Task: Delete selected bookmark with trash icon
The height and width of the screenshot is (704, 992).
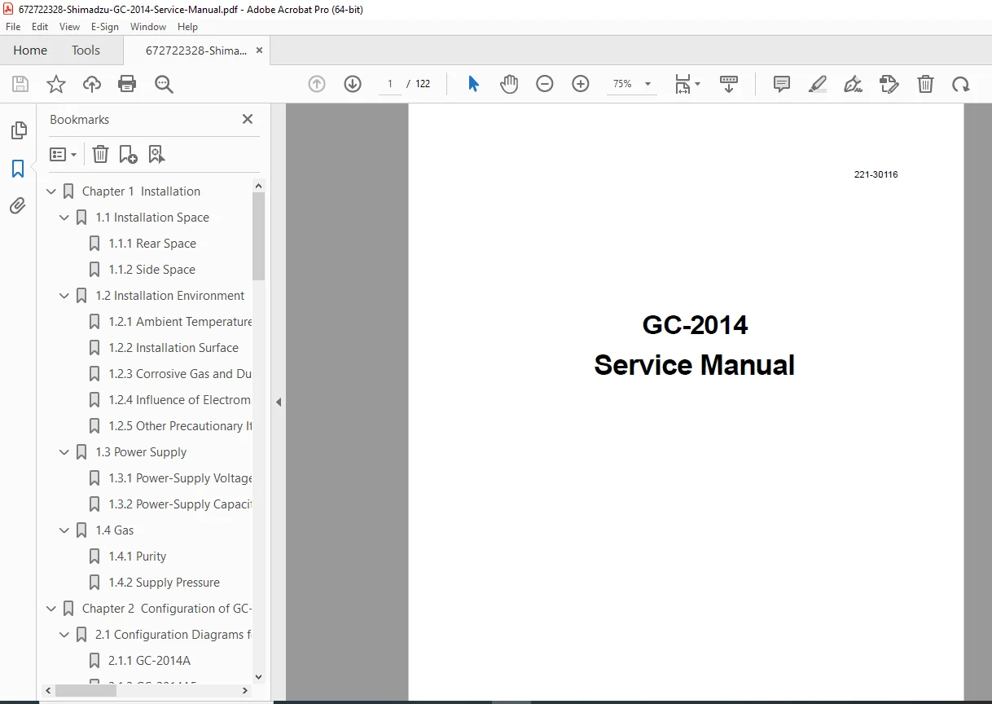Action: [100, 154]
